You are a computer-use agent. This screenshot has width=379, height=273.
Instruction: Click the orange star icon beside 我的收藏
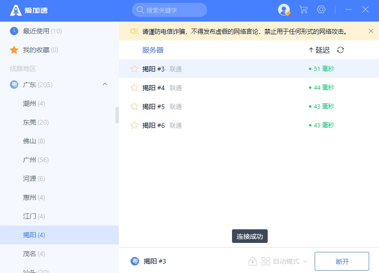click(14, 50)
